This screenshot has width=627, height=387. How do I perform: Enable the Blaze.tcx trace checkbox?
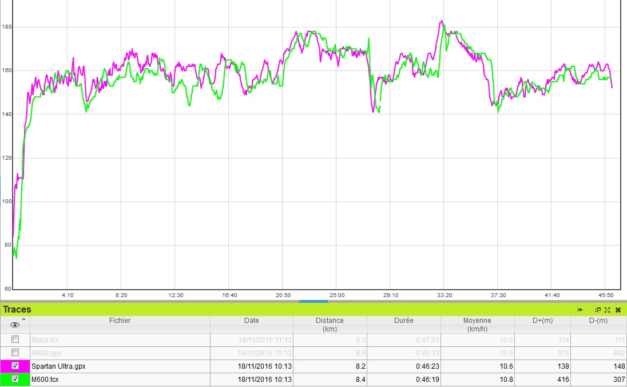point(15,339)
